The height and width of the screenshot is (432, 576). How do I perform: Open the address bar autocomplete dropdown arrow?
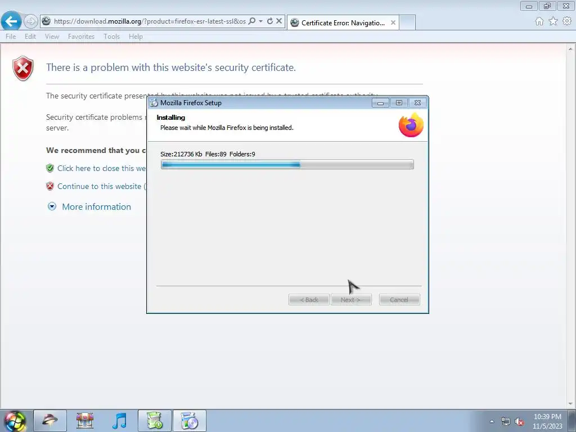tap(260, 21)
